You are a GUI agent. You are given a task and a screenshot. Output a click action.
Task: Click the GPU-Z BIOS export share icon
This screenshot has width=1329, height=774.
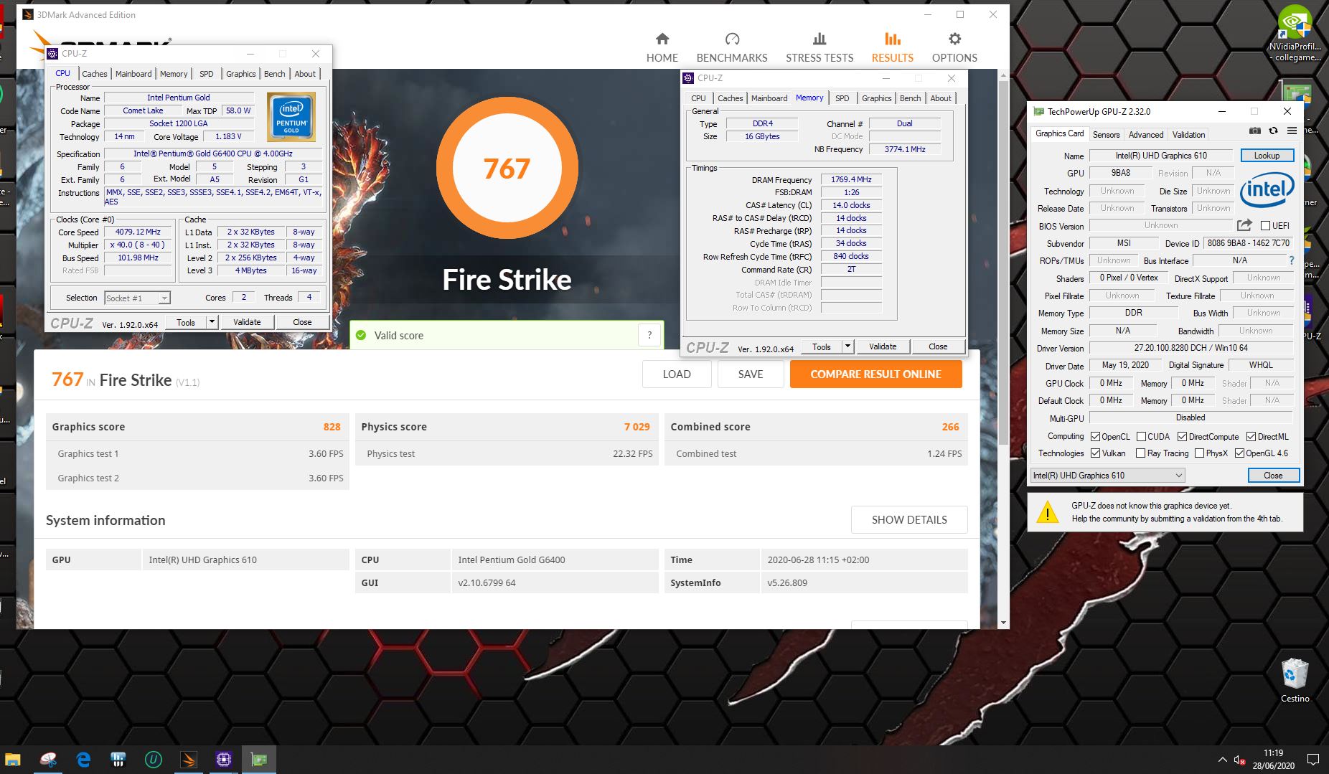[x=1244, y=225]
